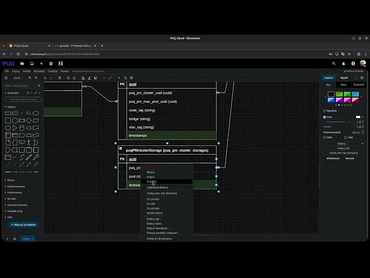Open waypoints style toolbar icon
Image resolution: width=370 pixels, height=278 pixels.
(x=110, y=78)
